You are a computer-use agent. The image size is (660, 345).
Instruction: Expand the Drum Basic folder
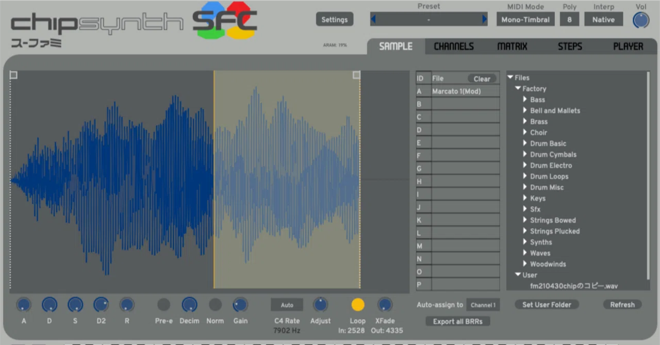coord(525,143)
